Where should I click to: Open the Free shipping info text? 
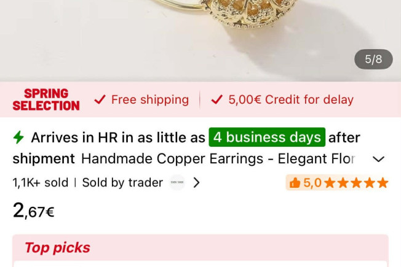tap(150, 99)
